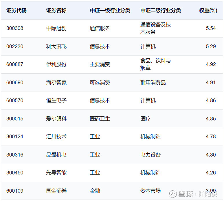This screenshot has height=201, width=224.
Task: Click the 医药卫生 industry cell
Action: [x=100, y=119]
